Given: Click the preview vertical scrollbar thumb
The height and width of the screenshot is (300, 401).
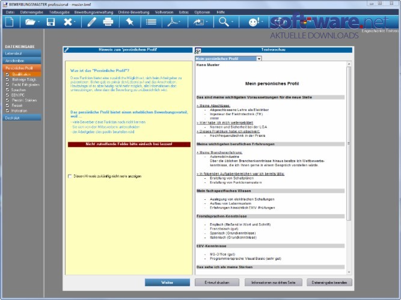Looking at the screenshot, I should (349, 143).
